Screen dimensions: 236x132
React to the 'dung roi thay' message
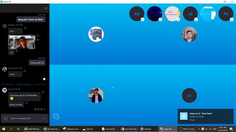[27, 103]
